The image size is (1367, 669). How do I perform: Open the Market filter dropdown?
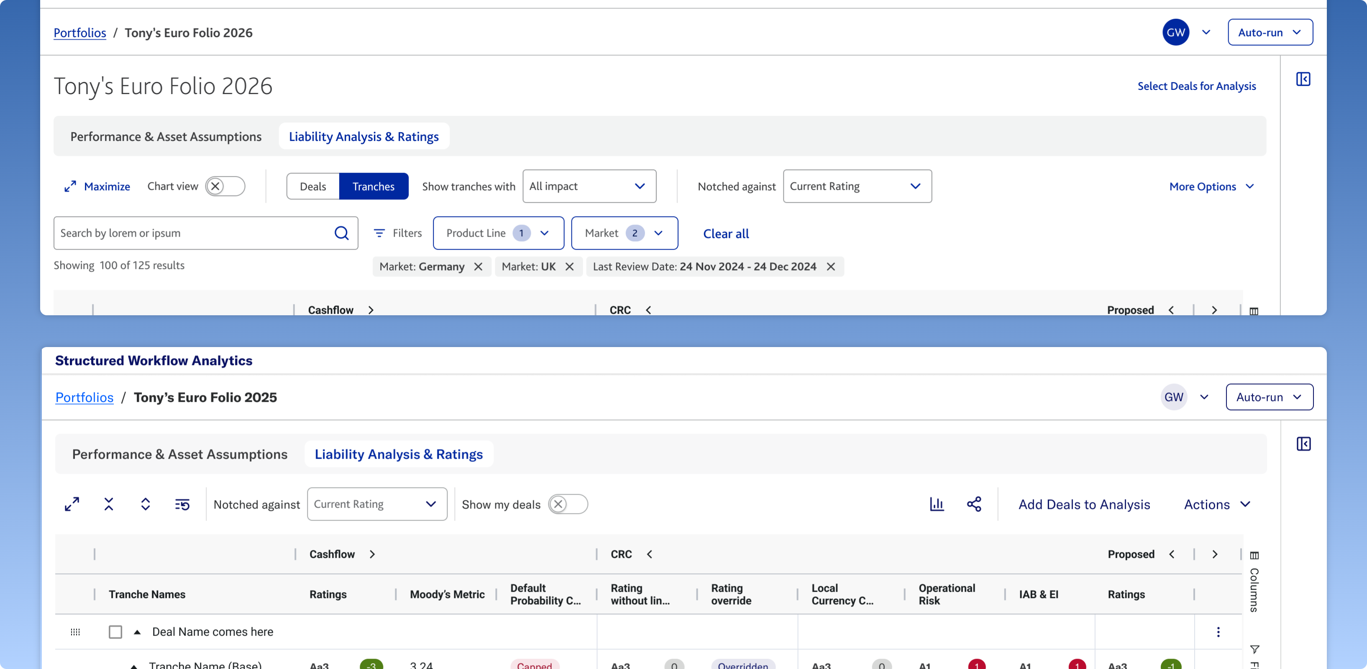(624, 233)
